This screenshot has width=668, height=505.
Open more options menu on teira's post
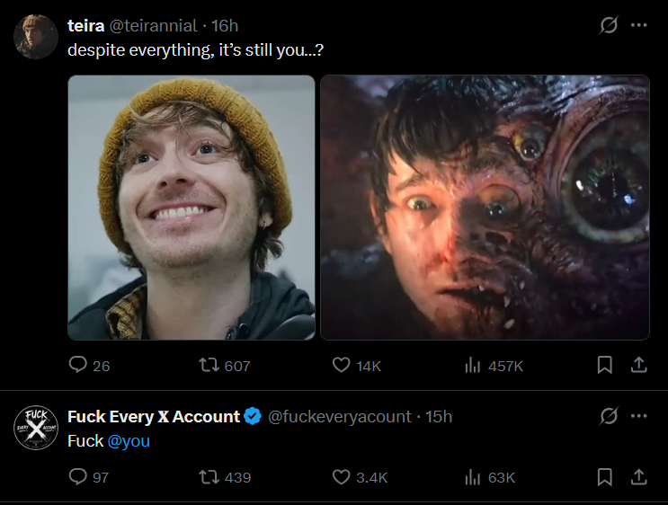click(x=638, y=25)
